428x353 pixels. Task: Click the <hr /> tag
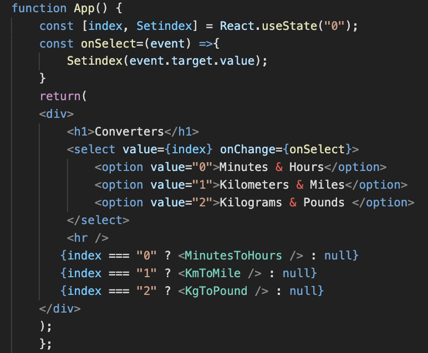pyautogui.click(x=88, y=238)
